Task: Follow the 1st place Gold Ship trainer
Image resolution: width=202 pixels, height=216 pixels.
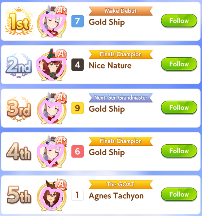Action: [179, 21]
